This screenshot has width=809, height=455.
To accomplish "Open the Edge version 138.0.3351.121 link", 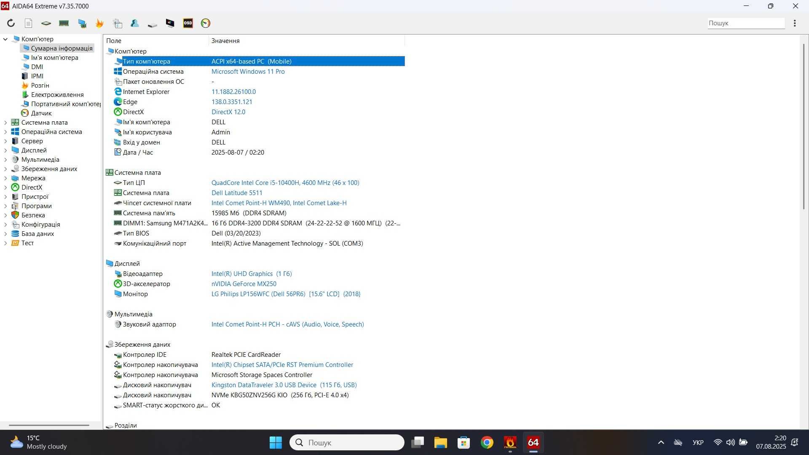I will coord(232,102).
